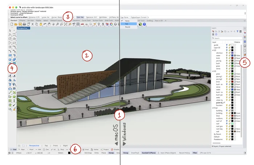The width and height of the screenshot is (254, 165).
Task: Pick the Polyline tool in left sidebar
Action: coord(10,35)
